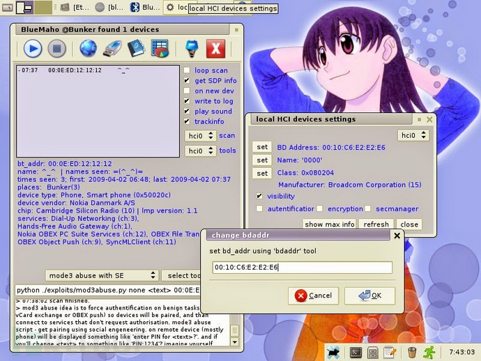Click the show max info button

(x=330, y=224)
